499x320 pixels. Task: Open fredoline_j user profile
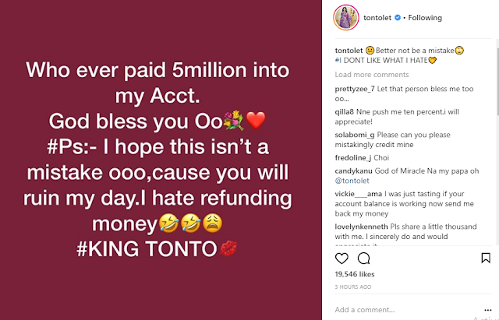353,158
